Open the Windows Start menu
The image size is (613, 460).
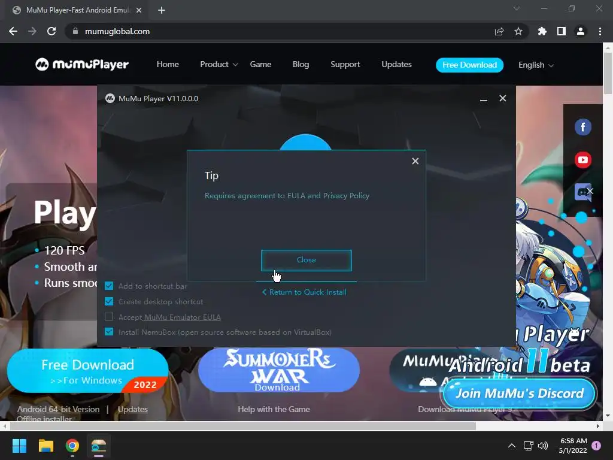pyautogui.click(x=19, y=446)
